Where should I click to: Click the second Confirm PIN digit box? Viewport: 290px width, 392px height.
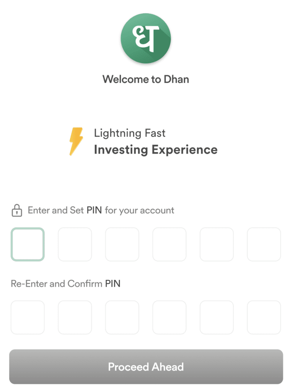click(x=75, y=317)
